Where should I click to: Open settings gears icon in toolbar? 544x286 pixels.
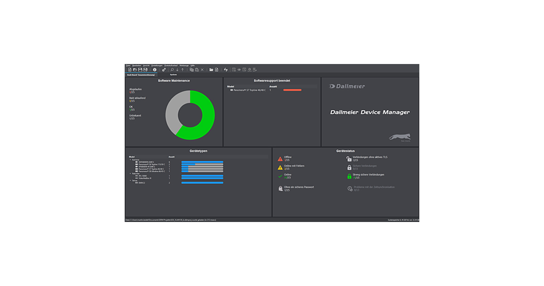164,69
